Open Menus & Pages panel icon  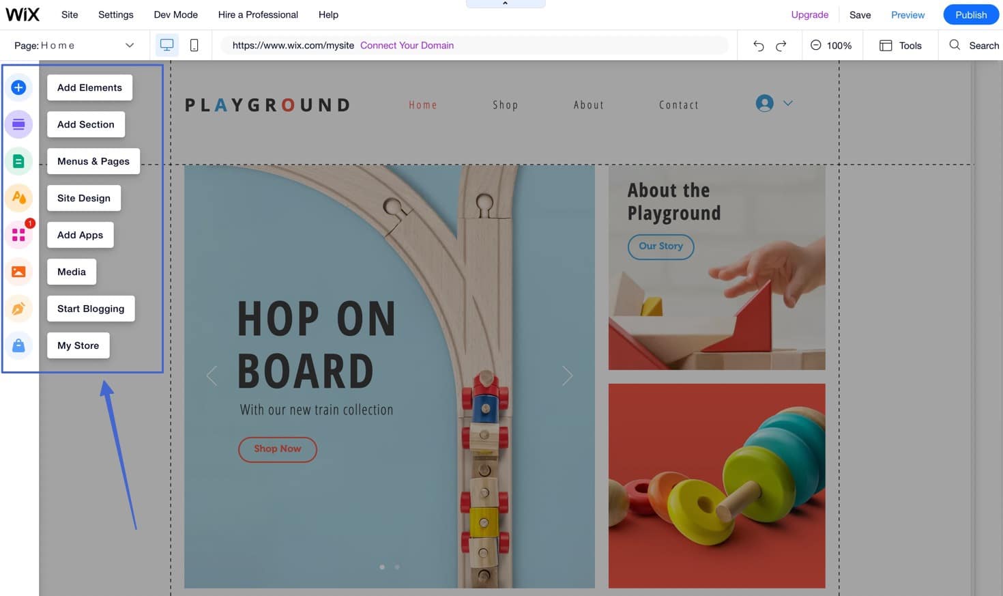pos(18,161)
